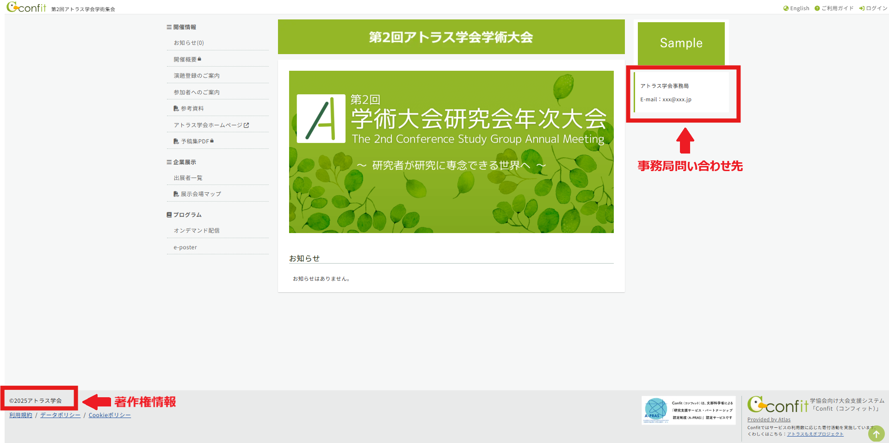889x443 pixels.
Task: Open the 参考資料 file link
Action: tap(191, 109)
